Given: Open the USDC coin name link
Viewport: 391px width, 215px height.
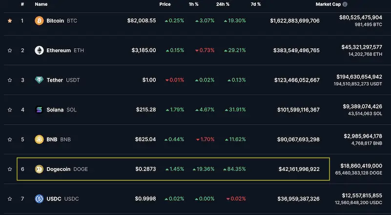Looking at the screenshot, I should (54, 199).
